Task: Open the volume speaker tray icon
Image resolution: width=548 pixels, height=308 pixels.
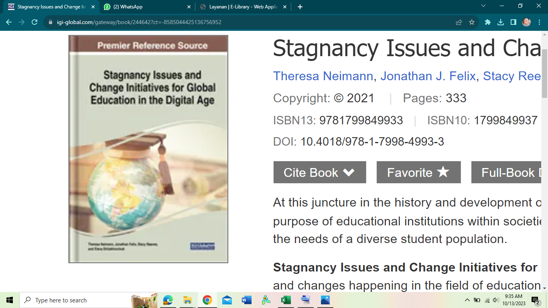Action: pyautogui.click(x=496, y=300)
